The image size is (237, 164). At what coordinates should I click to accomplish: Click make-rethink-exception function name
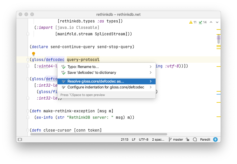pos(69,111)
